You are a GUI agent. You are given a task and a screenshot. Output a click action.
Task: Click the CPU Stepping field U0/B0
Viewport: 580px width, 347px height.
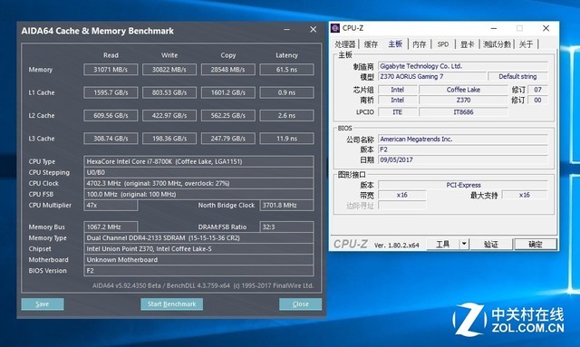click(x=198, y=172)
